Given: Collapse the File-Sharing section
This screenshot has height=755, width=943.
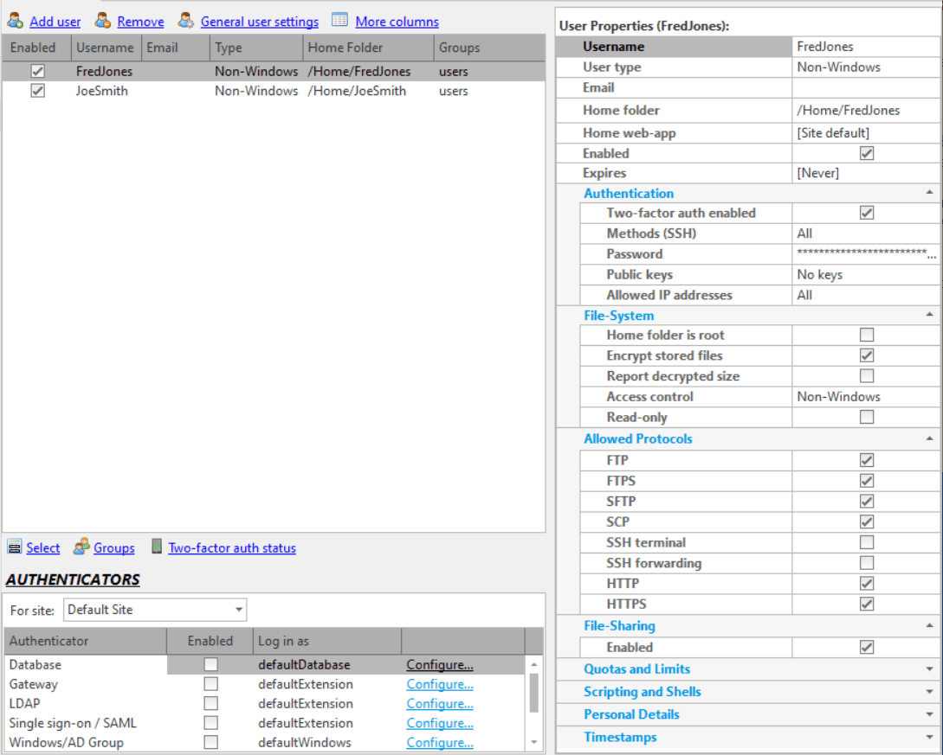Looking at the screenshot, I should (x=929, y=626).
